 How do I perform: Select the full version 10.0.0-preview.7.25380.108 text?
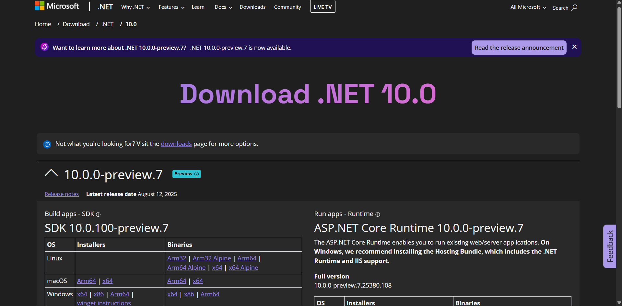[x=353, y=285]
